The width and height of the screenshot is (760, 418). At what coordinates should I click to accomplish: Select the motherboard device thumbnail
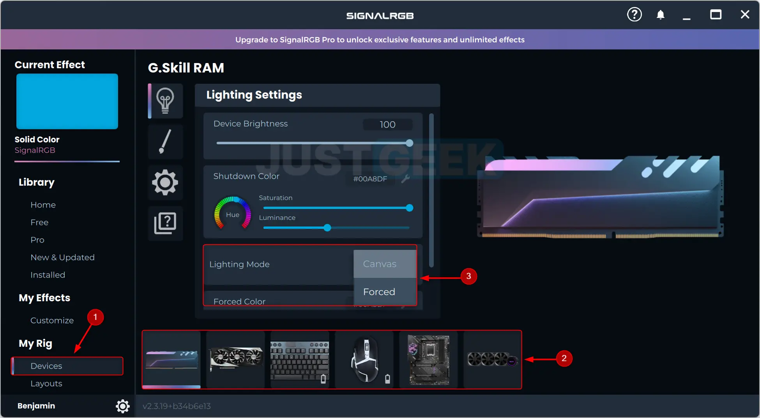point(428,360)
